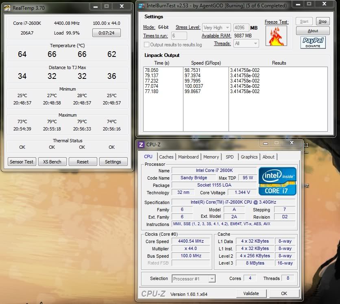
Task: Click the 4400.08 MHz reading in RealTemp
Action: click(67, 23)
